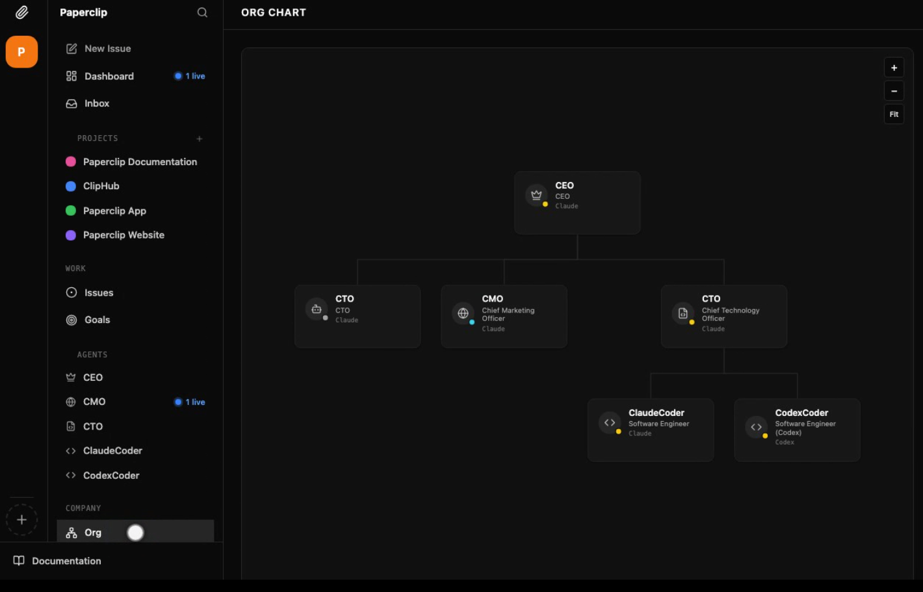
Task: Open the Documentation link
Action: point(66,561)
